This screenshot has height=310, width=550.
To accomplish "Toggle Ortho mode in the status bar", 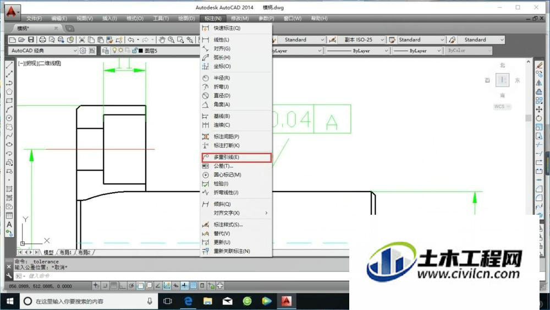I will (x=123, y=286).
